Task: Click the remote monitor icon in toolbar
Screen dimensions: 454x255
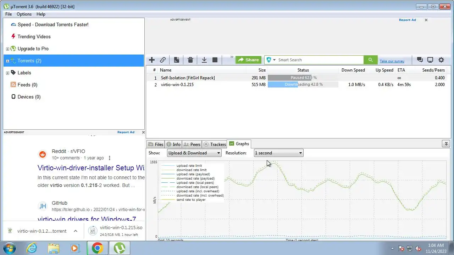Action: [x=430, y=60]
